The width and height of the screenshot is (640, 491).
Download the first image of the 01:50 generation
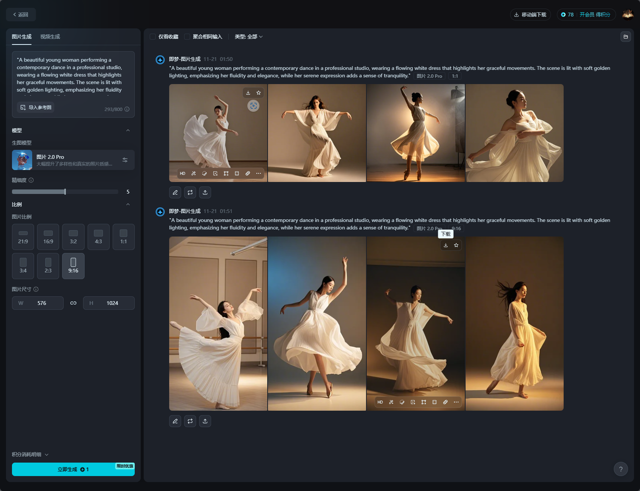coord(248,93)
